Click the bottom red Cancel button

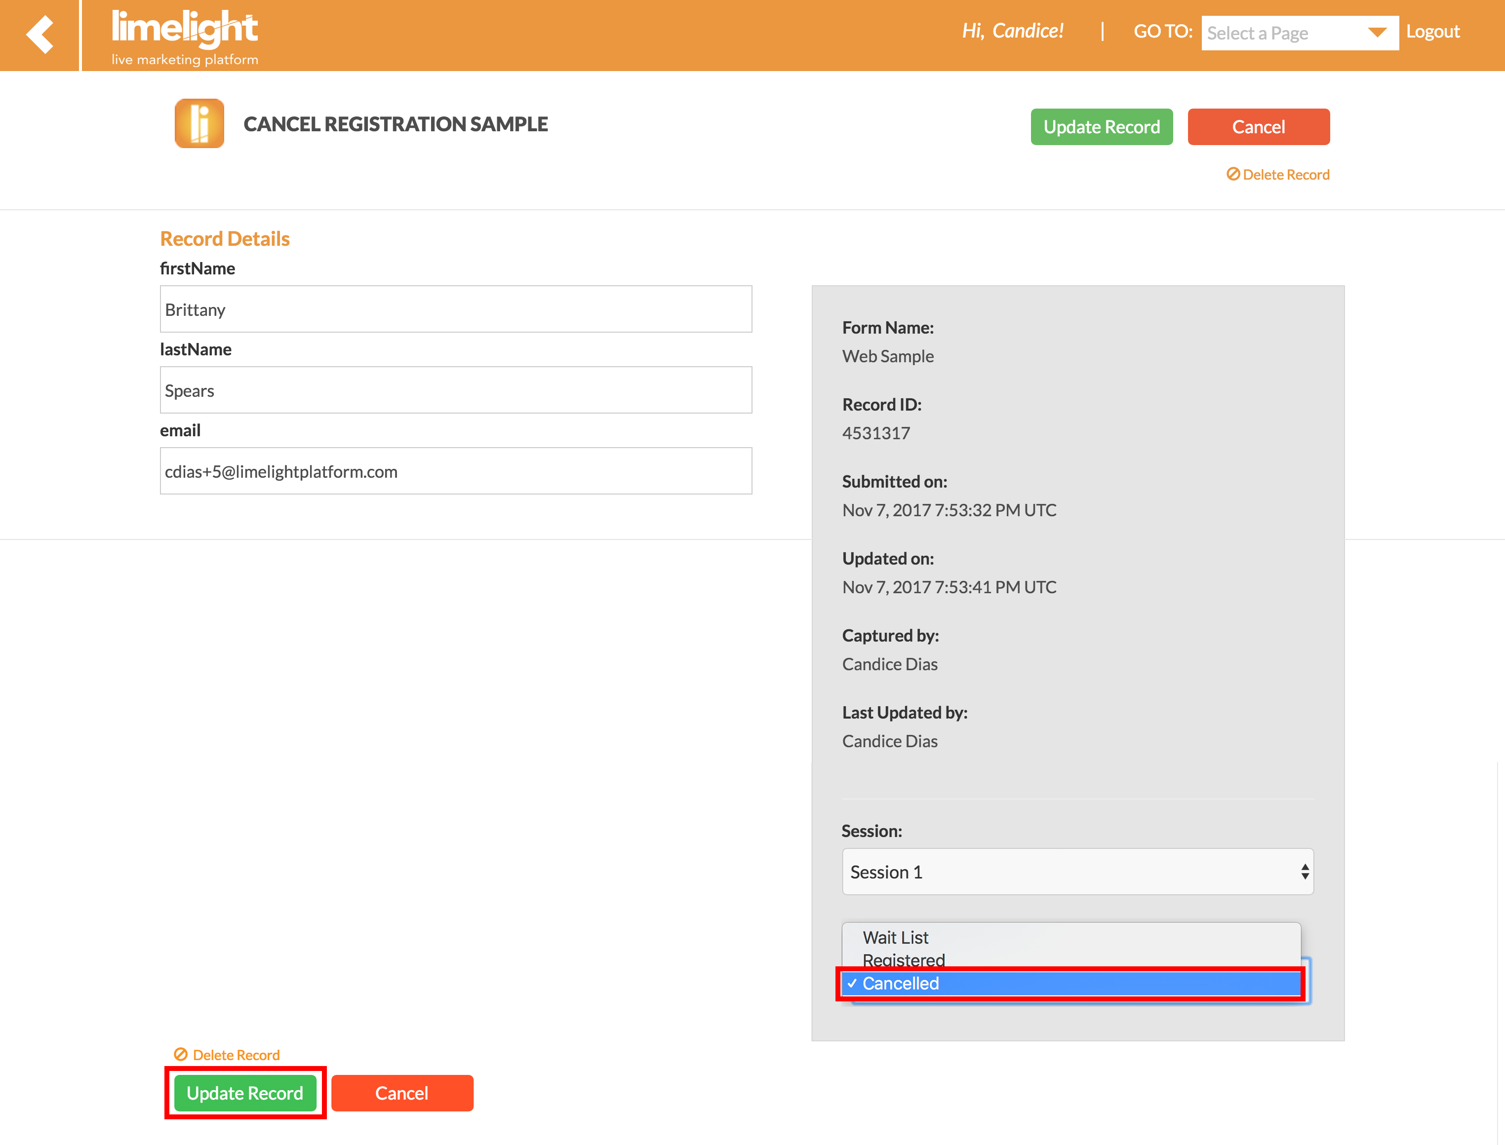pos(401,1093)
